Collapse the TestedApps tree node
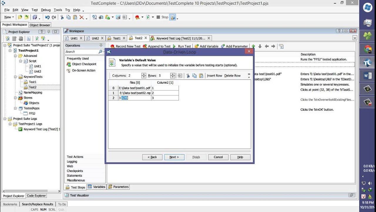The height and width of the screenshot is (212, 376). [15, 108]
